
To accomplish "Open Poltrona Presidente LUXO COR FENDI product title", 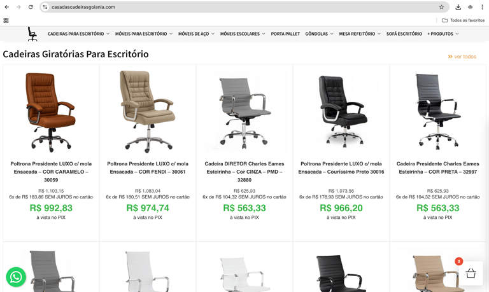I will coord(148,168).
